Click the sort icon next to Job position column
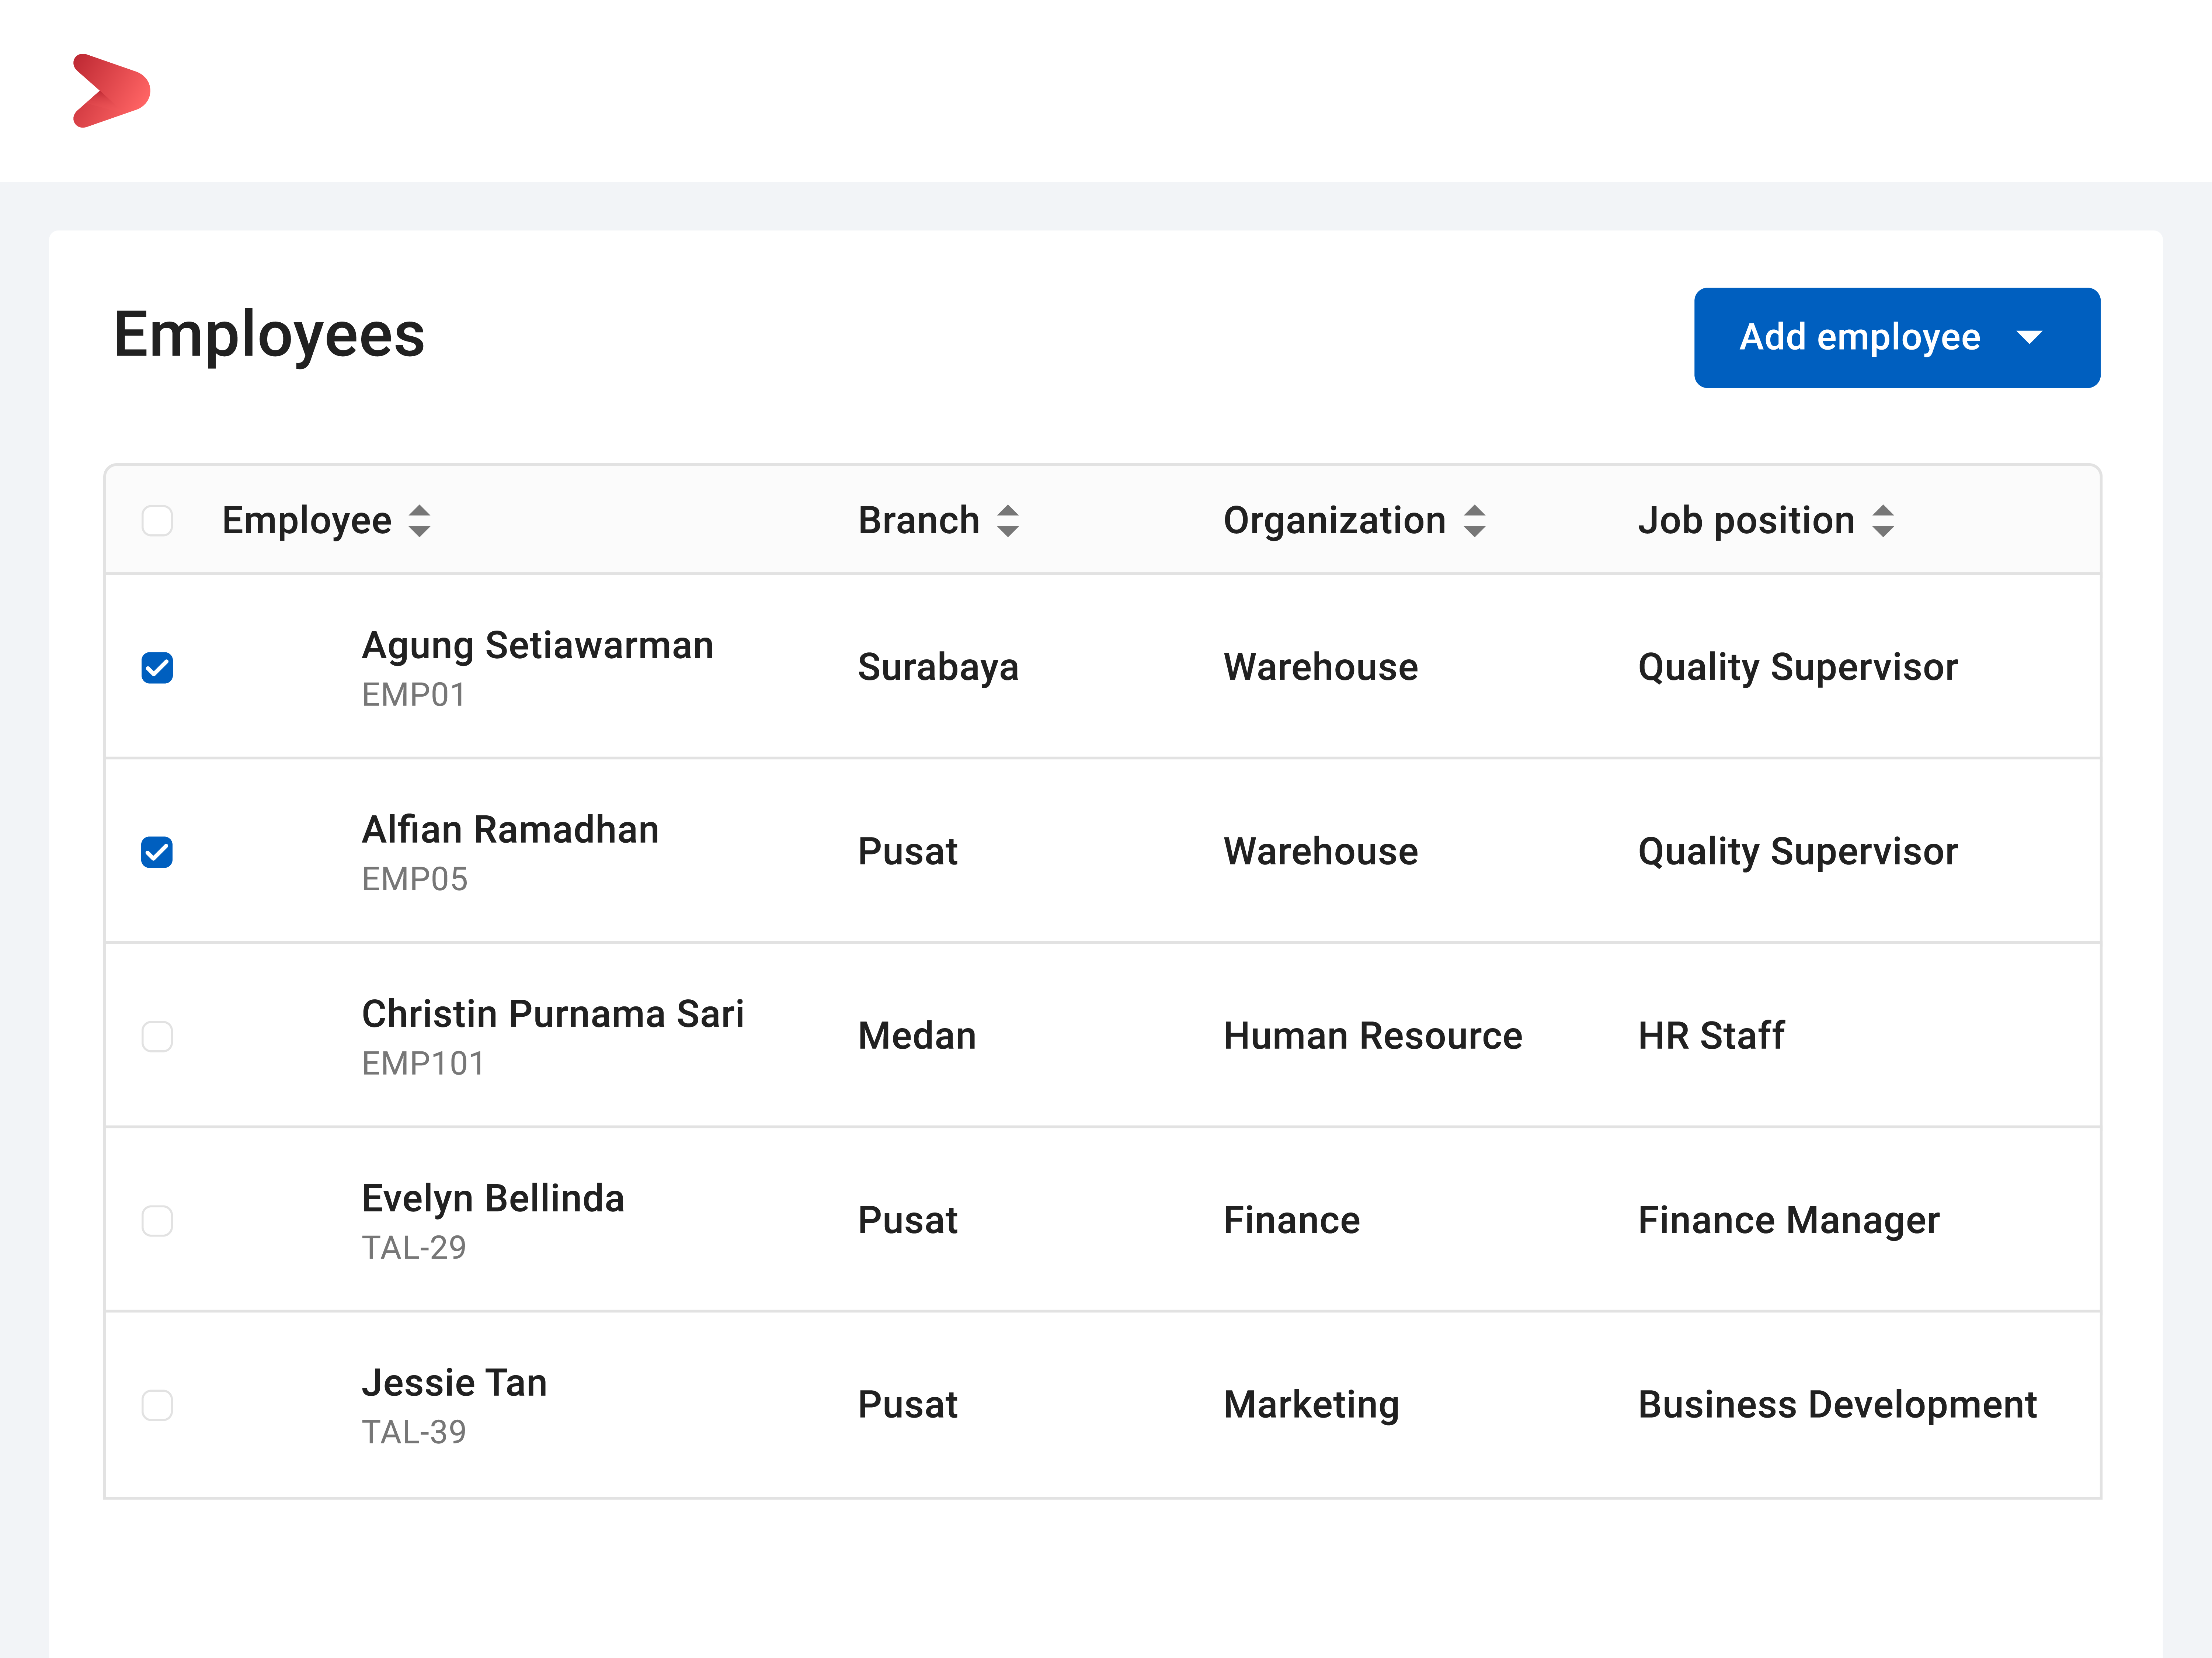2212x1658 pixels. [x=1883, y=520]
